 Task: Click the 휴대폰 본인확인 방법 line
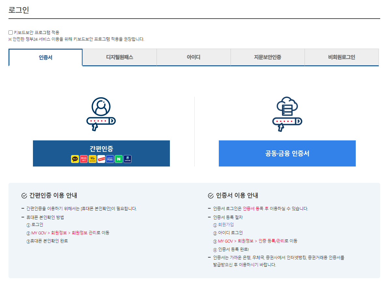click(x=45, y=217)
